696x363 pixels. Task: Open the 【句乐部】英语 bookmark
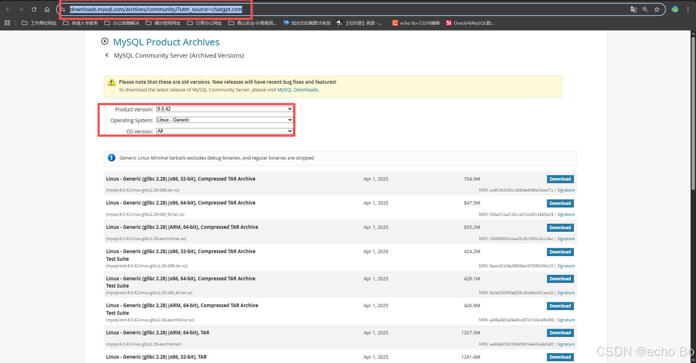(x=359, y=23)
